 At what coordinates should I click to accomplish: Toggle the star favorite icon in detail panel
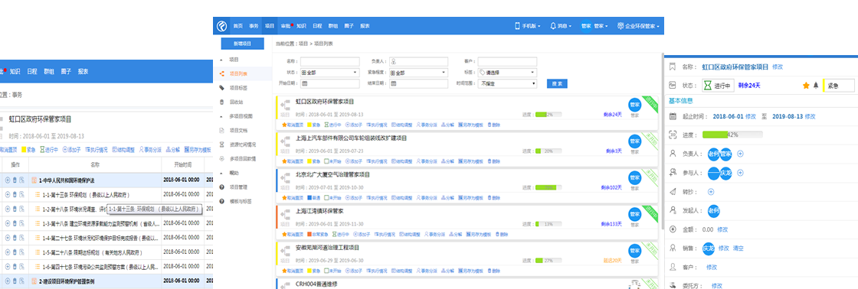pos(805,86)
